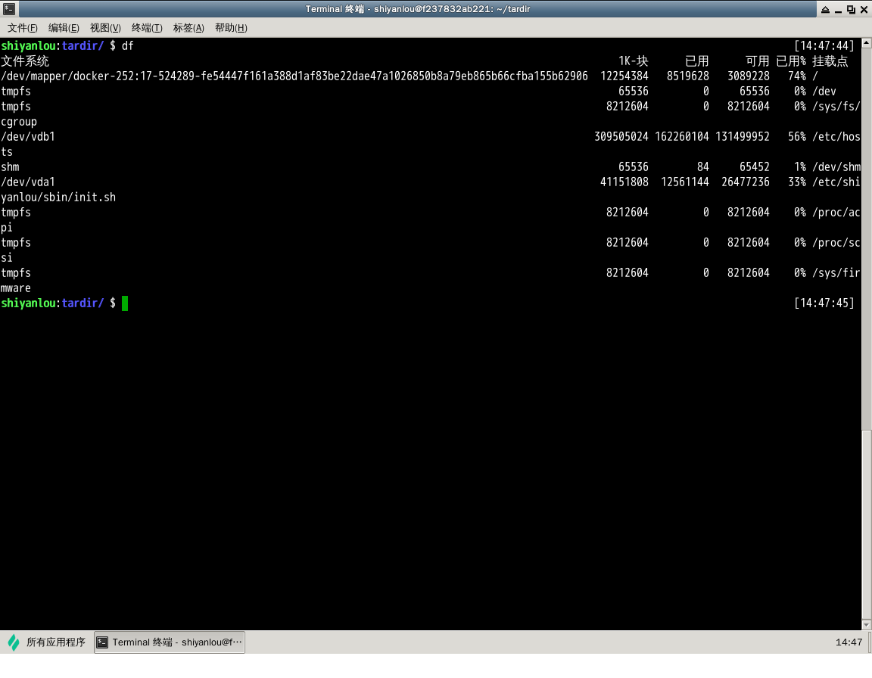Image resolution: width=872 pixels, height=678 pixels.
Task: Click the terminal icon in the title bar
Action: coord(9,9)
